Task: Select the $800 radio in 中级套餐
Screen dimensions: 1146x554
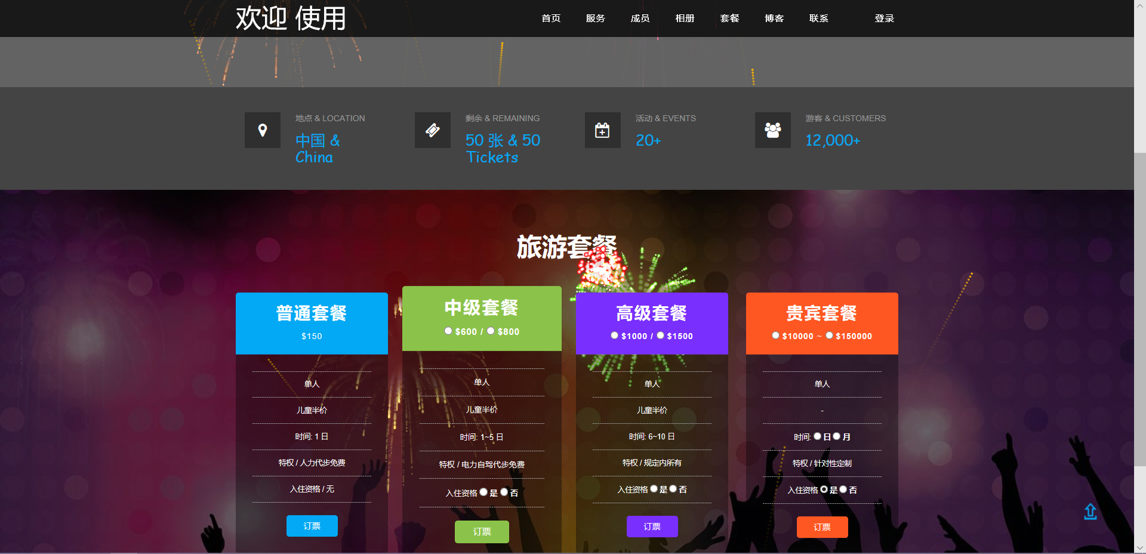Action: (x=491, y=331)
